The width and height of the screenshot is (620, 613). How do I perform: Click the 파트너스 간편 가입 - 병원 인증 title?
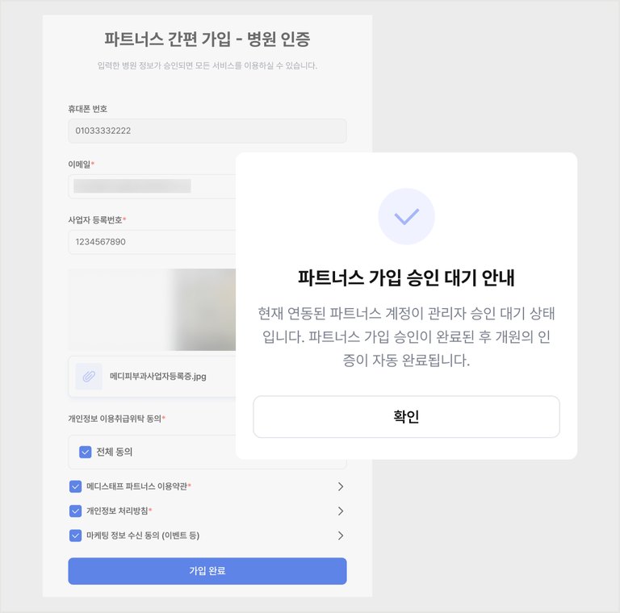(x=207, y=39)
